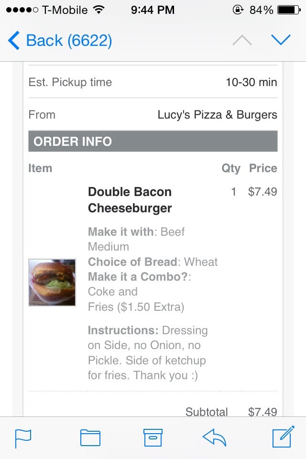Tap the ORDER INFO header bar

tap(153, 142)
